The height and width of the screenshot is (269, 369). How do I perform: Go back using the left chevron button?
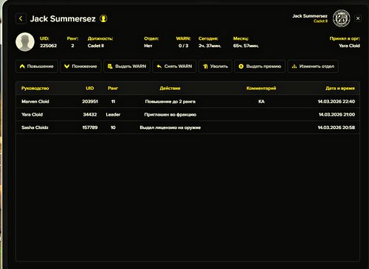click(21, 18)
